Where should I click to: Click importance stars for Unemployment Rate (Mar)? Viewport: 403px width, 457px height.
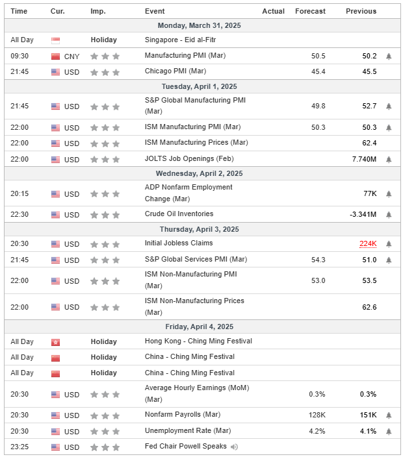(105, 431)
